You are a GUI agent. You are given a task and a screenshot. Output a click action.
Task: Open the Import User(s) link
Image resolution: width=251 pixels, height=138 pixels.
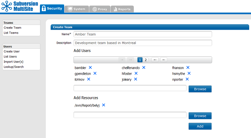tap(14, 62)
